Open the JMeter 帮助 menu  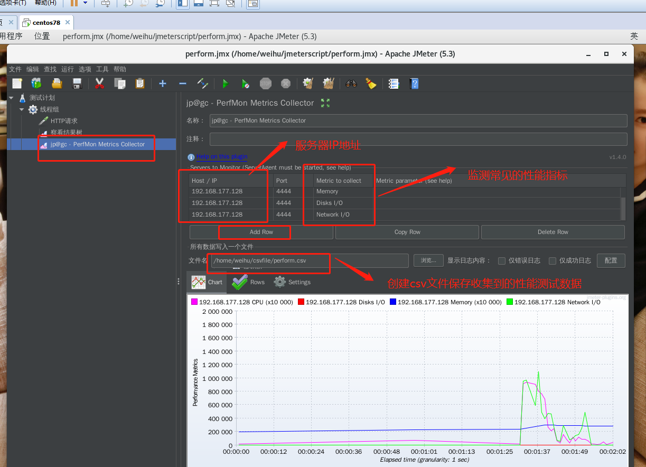click(120, 69)
